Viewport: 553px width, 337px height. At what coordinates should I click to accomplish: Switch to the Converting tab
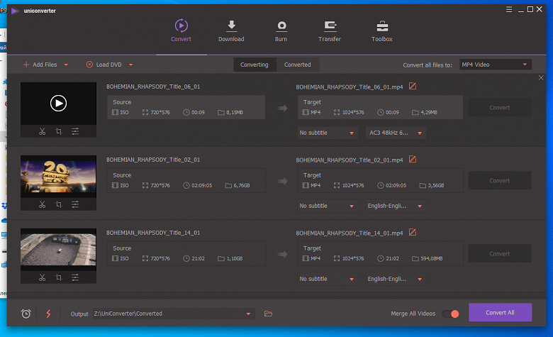(255, 65)
